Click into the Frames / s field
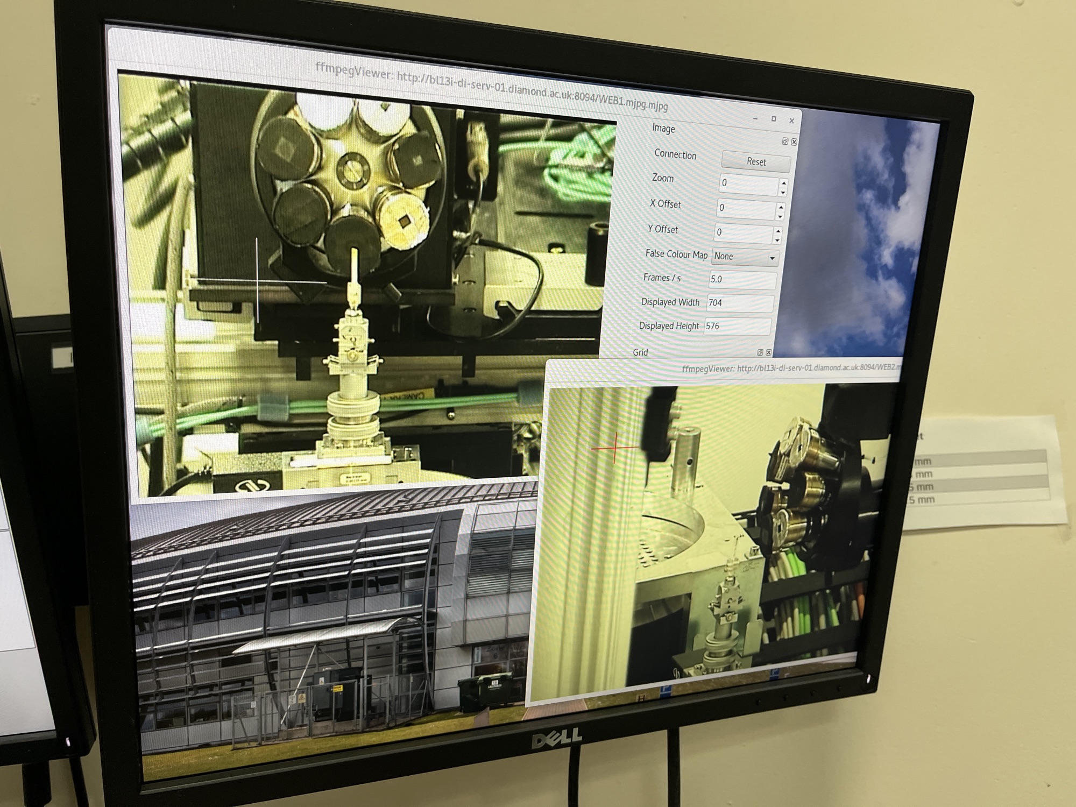This screenshot has width=1076, height=807. coord(742,280)
